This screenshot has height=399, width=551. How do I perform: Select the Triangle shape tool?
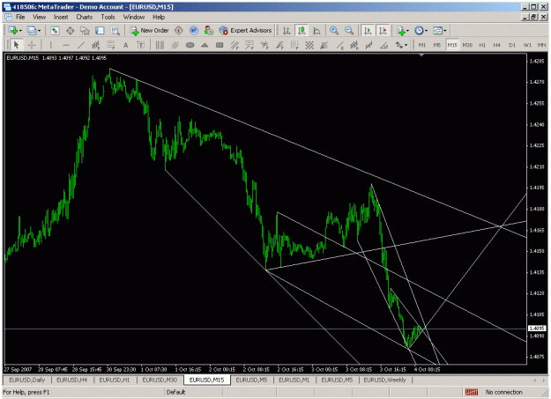point(205,45)
